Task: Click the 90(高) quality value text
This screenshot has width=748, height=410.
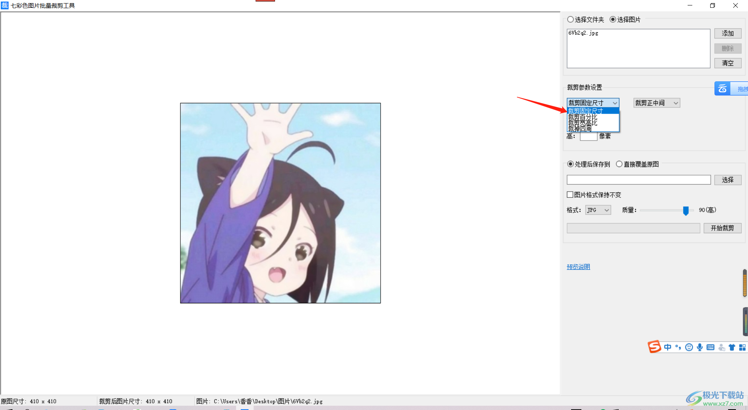Action: click(707, 210)
